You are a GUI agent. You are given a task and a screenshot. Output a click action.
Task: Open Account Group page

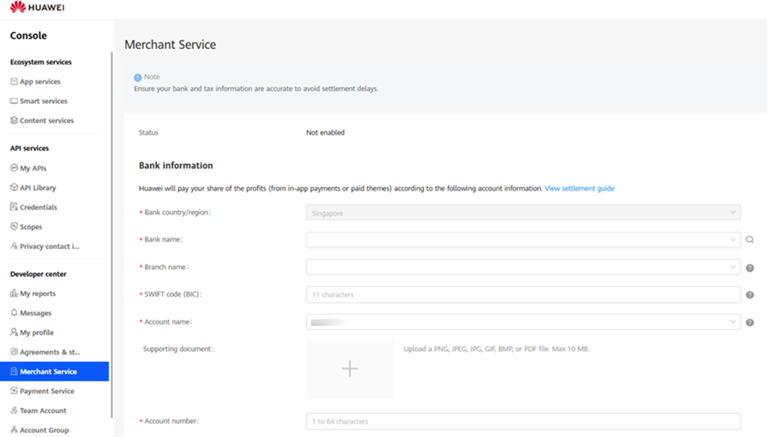click(44, 430)
